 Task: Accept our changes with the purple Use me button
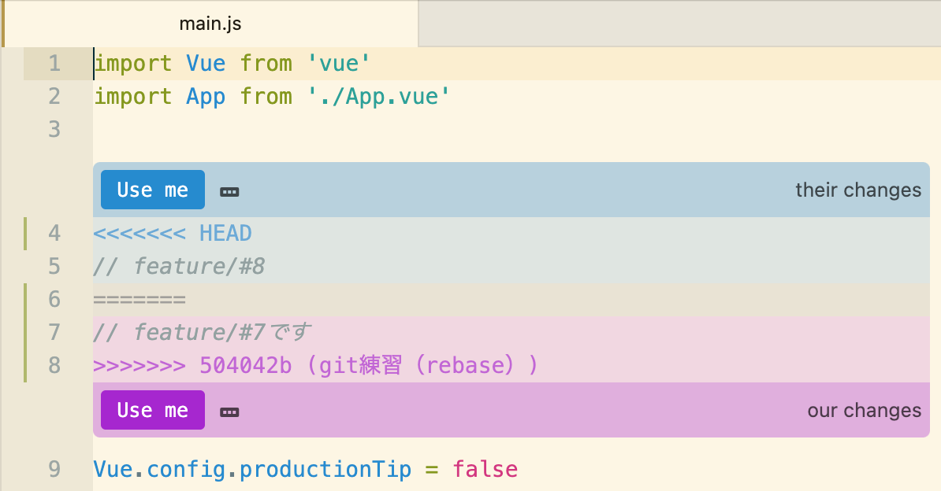tap(152, 410)
